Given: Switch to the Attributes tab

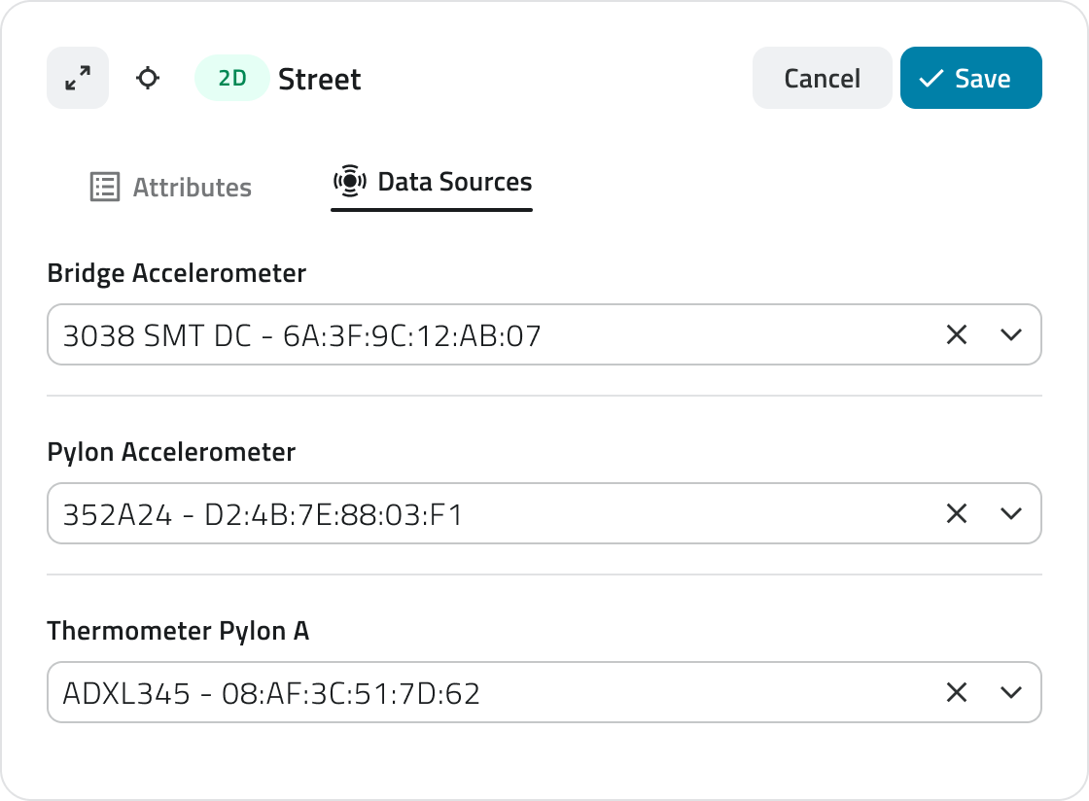Looking at the screenshot, I should point(171,187).
